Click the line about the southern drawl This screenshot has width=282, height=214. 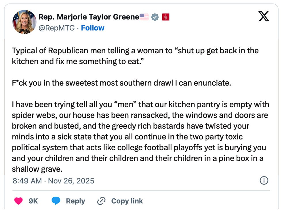[121, 83]
